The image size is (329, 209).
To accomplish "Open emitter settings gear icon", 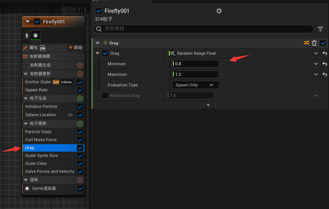I will [219, 11].
